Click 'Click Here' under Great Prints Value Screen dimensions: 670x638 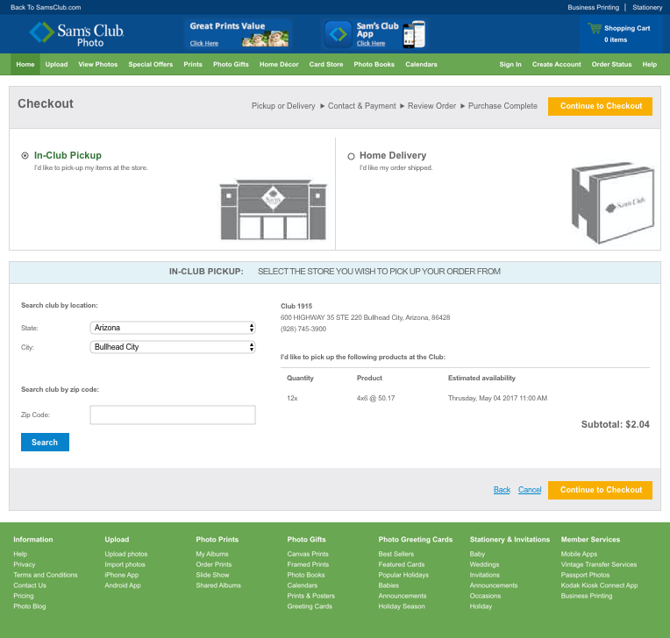[x=203, y=43]
